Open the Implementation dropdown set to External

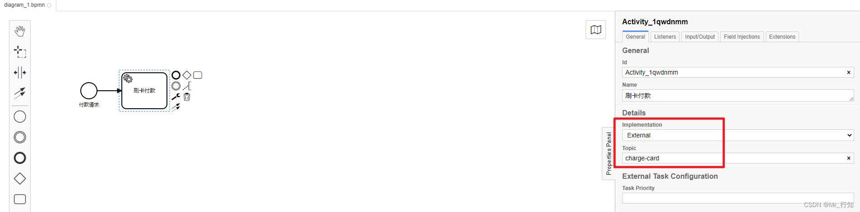[x=738, y=135]
